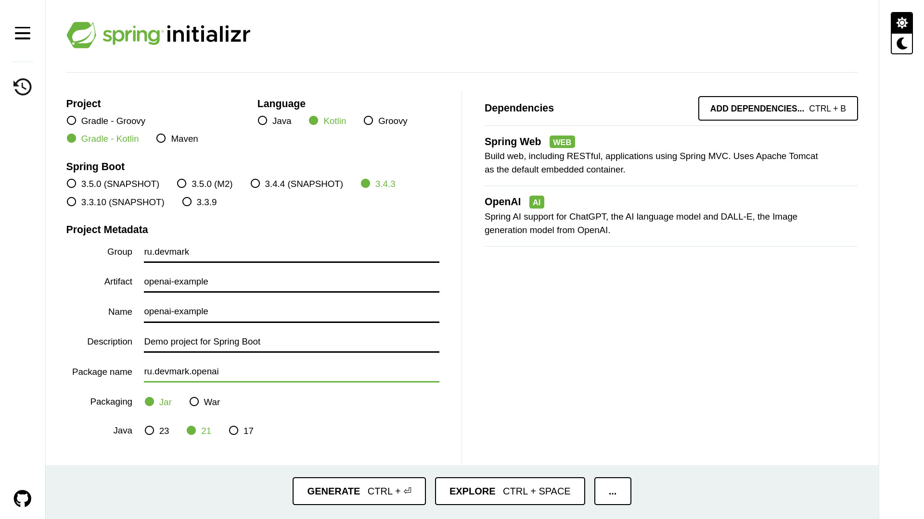The width and height of the screenshot is (924, 519).
Task: Switch to dark theme moon icon
Action: point(902,44)
